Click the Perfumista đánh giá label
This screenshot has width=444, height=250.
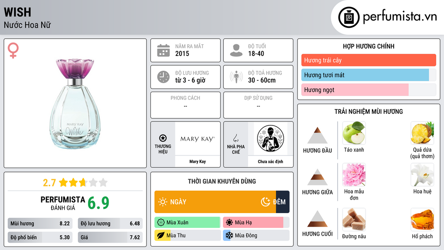click(x=62, y=203)
